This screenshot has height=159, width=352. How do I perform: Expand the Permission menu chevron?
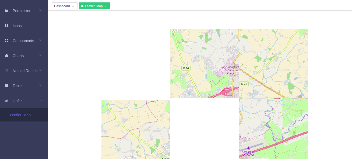point(41,11)
